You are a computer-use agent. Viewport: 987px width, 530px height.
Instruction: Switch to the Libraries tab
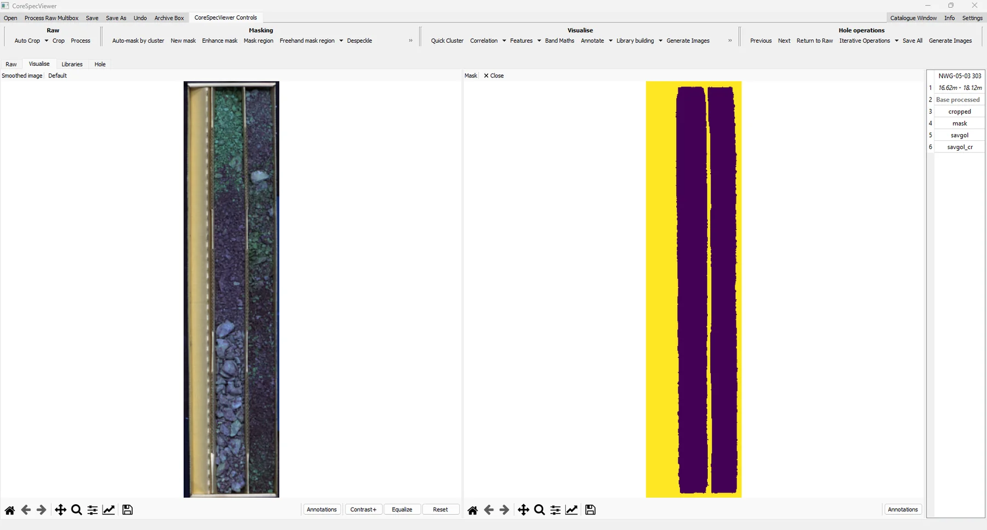click(72, 64)
